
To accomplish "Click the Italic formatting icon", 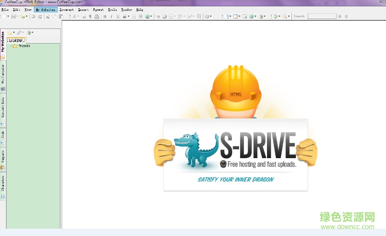I will point(111,16).
